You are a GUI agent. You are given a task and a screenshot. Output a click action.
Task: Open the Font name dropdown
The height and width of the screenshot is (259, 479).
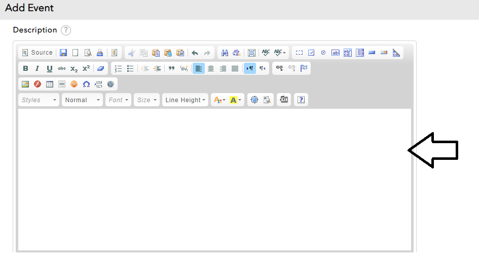pos(119,100)
